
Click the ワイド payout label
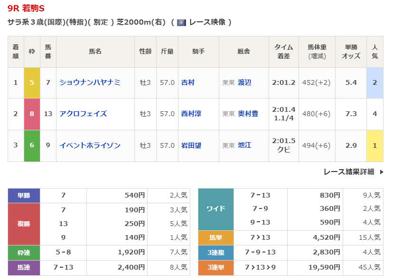coord(215,209)
